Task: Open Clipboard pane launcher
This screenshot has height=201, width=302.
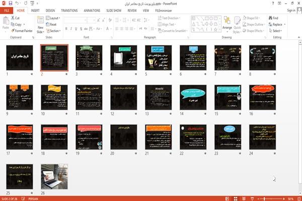Action: 33,37
